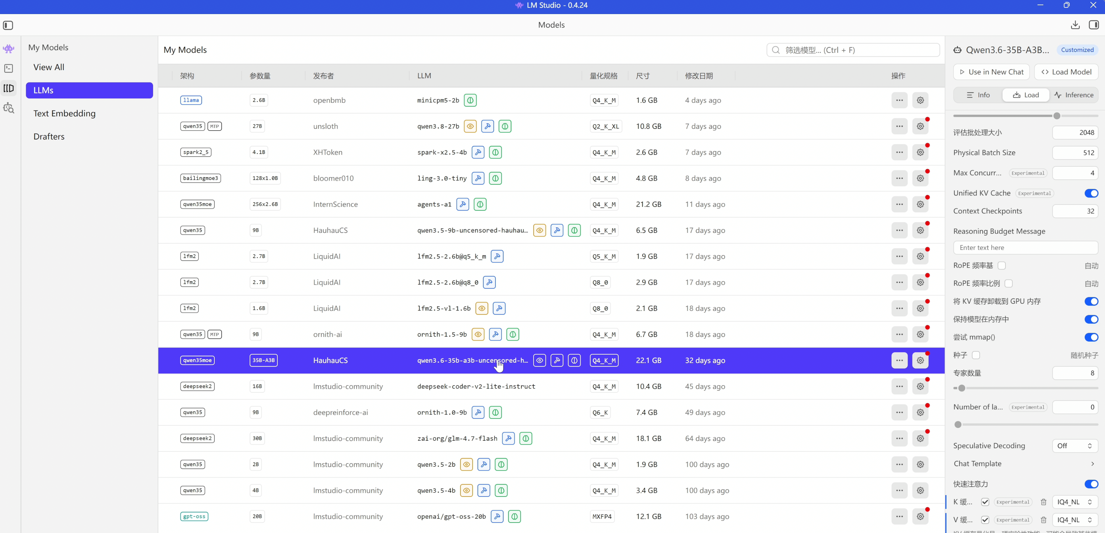Toggle 保持模型在内存中 switch
The height and width of the screenshot is (533, 1105).
1091,319
